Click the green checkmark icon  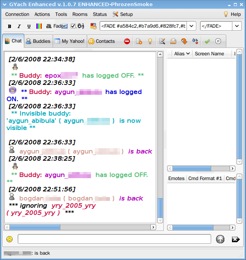(207, 41)
